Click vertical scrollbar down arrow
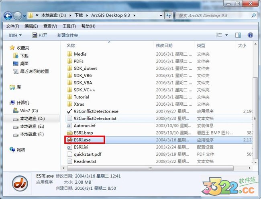Image resolution: width=261 pixels, height=199 pixels. tap(255, 163)
